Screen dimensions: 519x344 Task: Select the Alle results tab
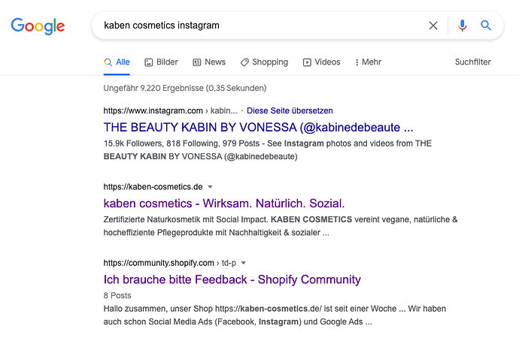point(117,62)
